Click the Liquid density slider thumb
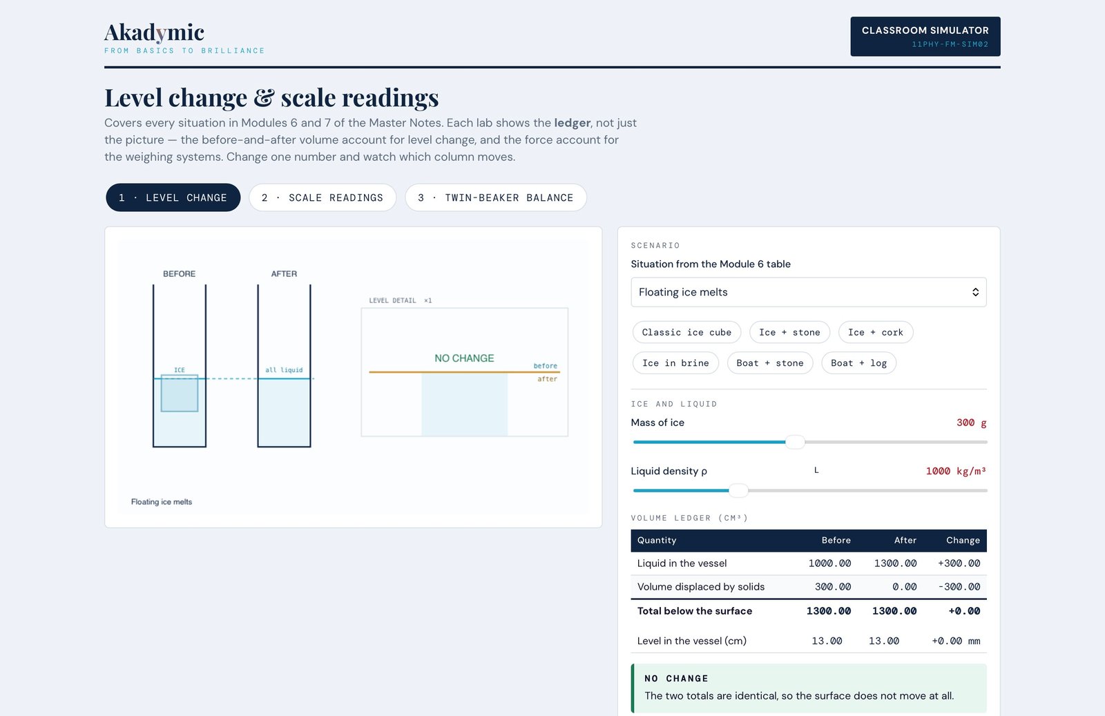Image resolution: width=1105 pixels, height=716 pixels. (x=739, y=490)
